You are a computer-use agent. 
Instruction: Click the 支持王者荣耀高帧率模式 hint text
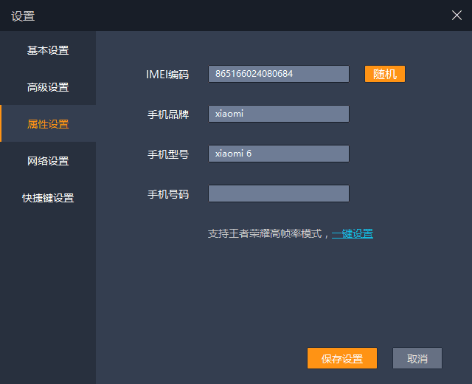click(x=267, y=233)
